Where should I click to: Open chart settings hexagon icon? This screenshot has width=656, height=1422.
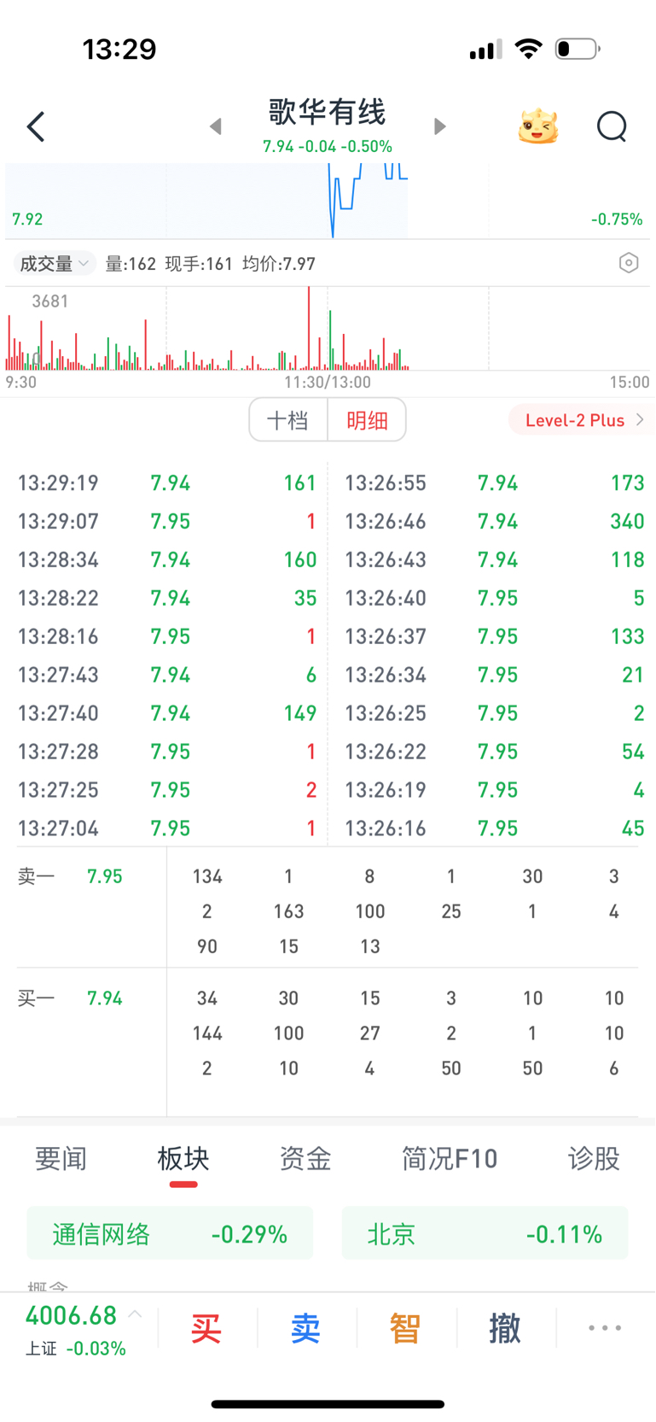click(629, 263)
